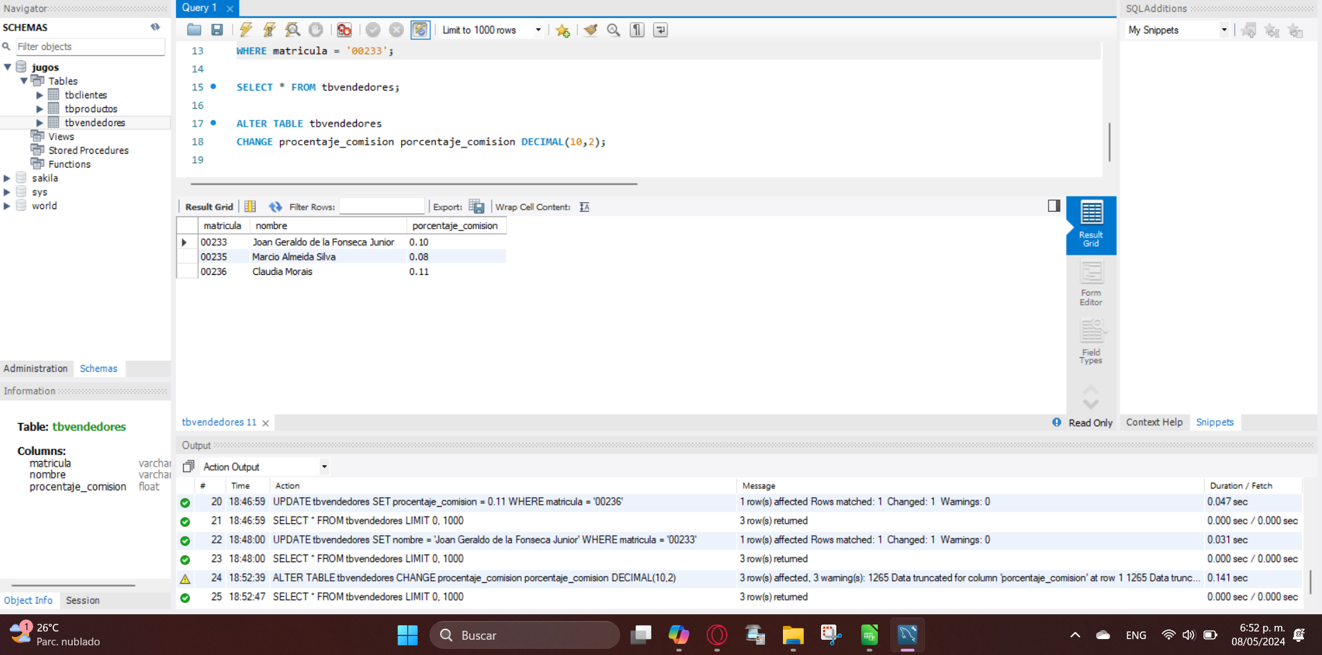1322x655 pixels.
Task: Select Functions in schema tree
Action: click(x=69, y=164)
